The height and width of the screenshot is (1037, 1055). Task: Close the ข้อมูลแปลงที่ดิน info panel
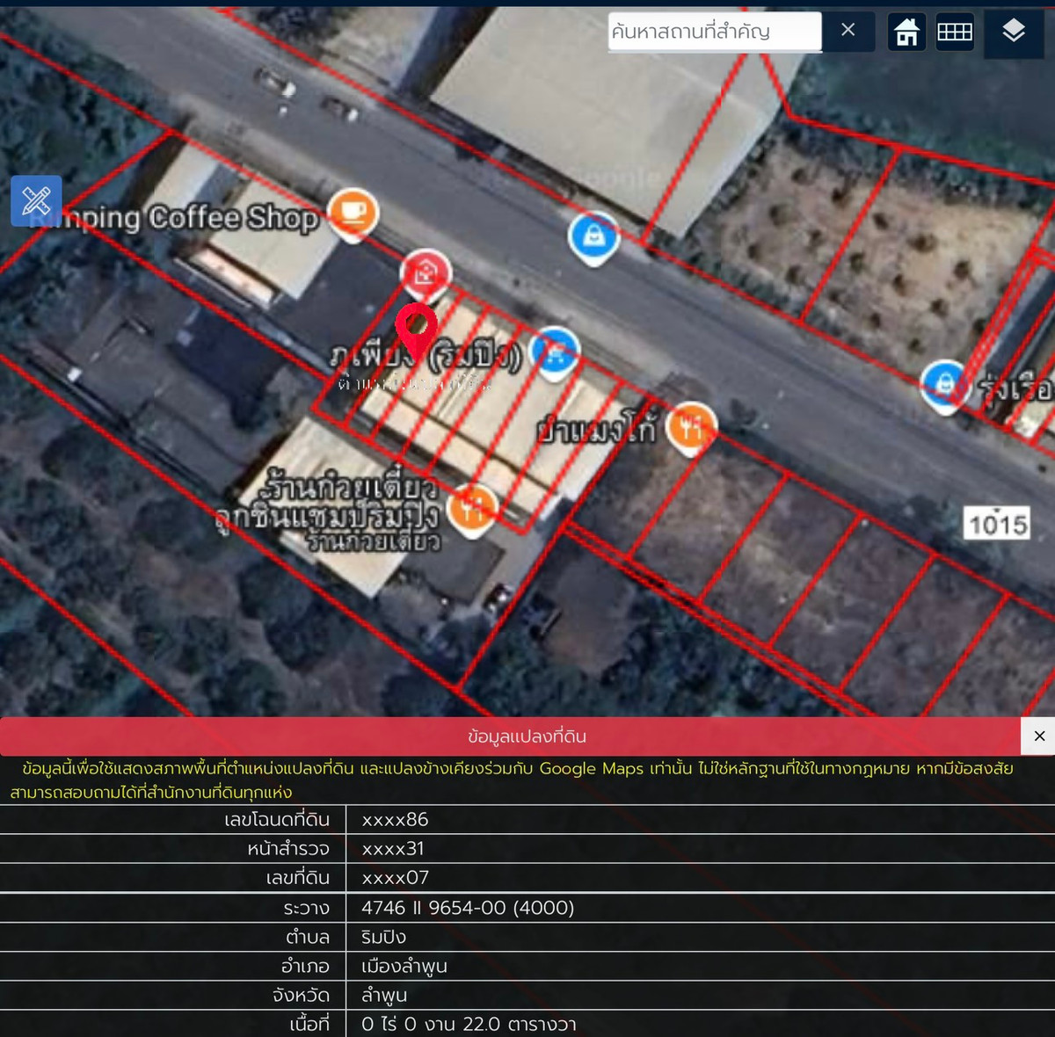(x=1038, y=736)
